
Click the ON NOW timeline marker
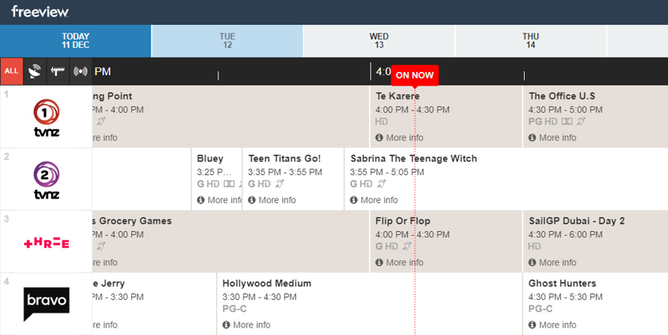414,74
